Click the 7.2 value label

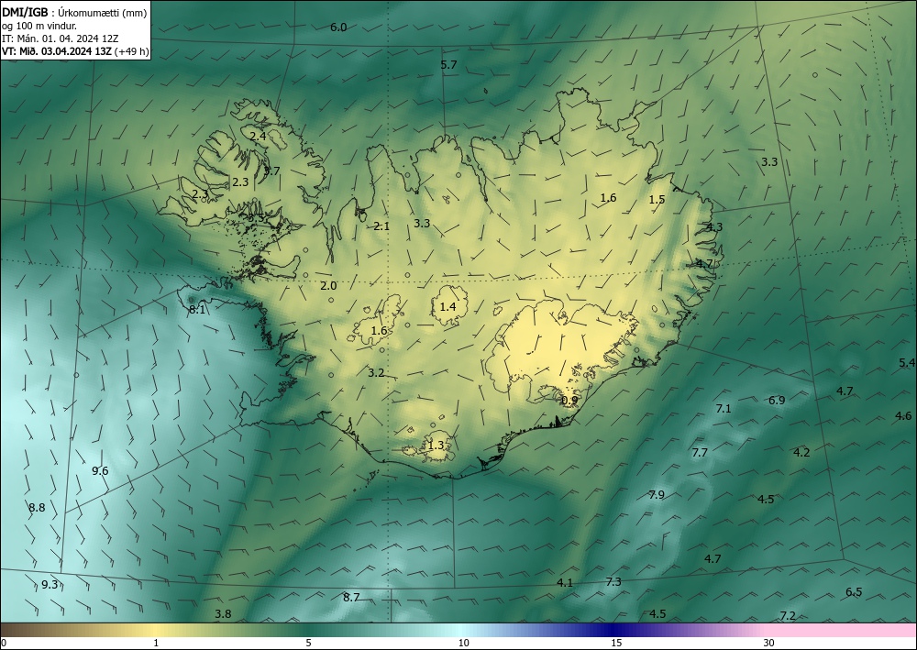point(788,615)
